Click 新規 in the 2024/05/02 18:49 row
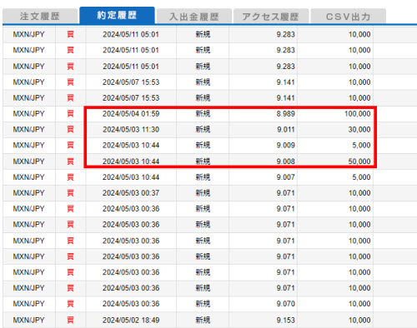This screenshot has height=328, width=417. [x=203, y=320]
